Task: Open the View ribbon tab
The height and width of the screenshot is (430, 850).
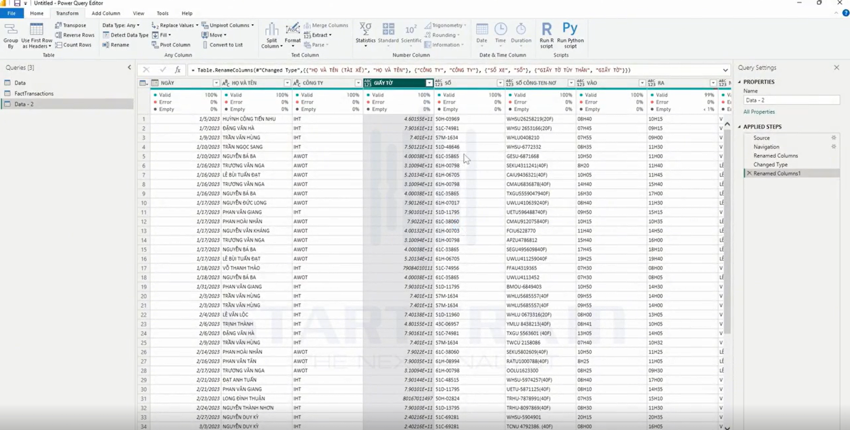Action: (138, 13)
